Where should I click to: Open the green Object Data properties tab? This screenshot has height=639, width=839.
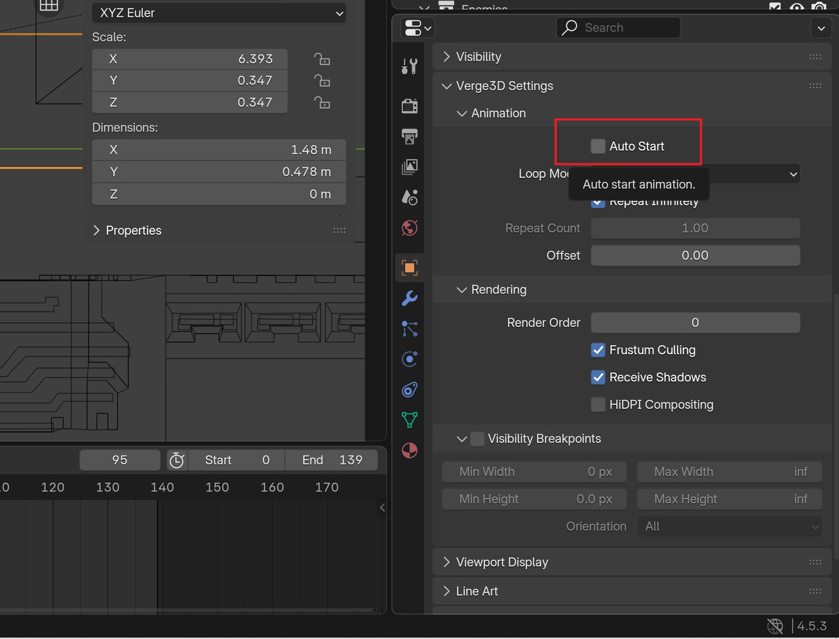[409, 420]
